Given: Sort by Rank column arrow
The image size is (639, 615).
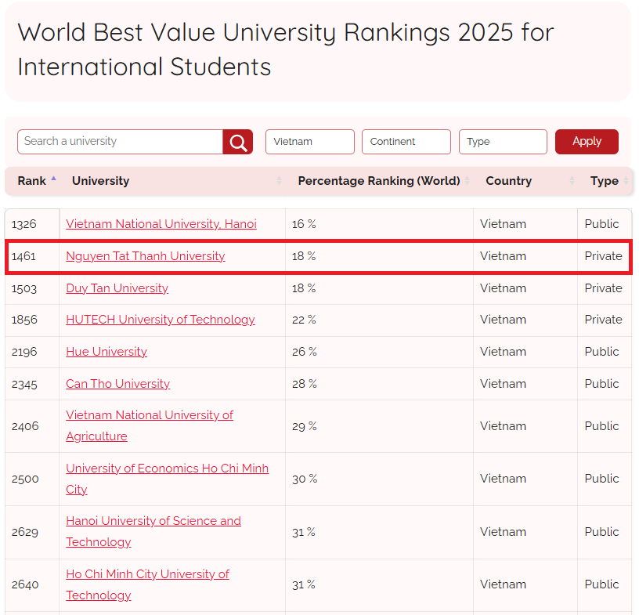Looking at the screenshot, I should pos(53,179).
